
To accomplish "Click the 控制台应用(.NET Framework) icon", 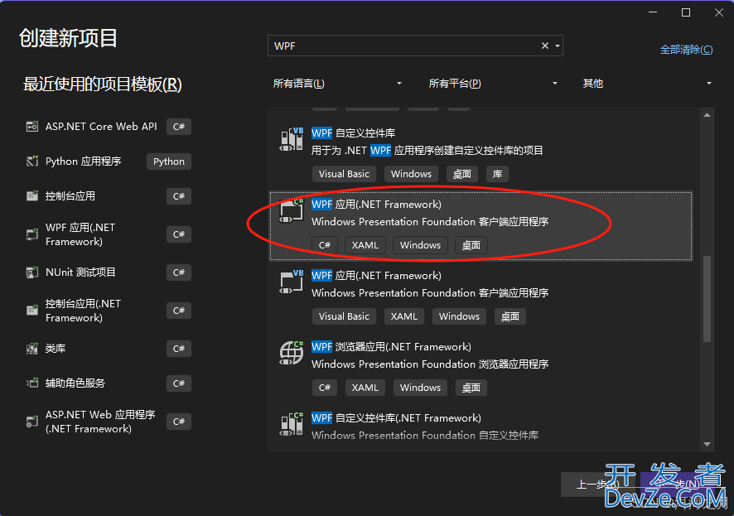I will click(31, 310).
